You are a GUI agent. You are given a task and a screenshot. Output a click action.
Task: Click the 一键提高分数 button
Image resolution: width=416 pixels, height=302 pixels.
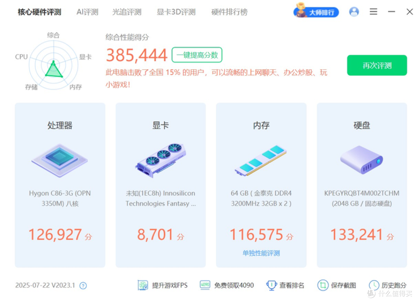click(197, 55)
